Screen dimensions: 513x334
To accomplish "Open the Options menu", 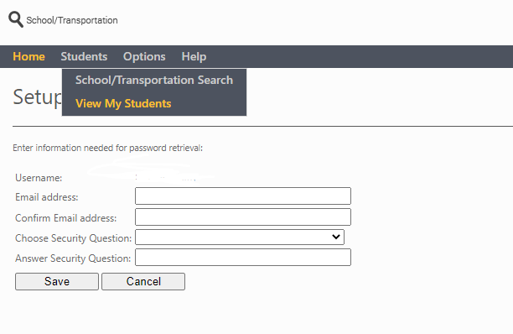I will [x=144, y=57].
